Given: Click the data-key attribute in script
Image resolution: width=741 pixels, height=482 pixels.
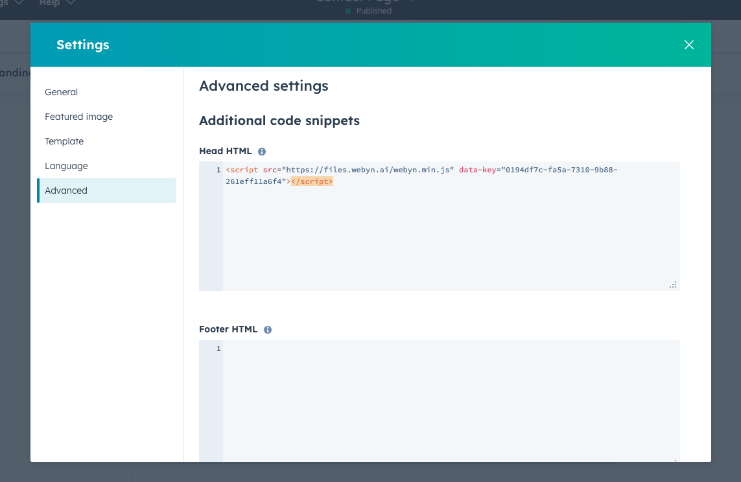Looking at the screenshot, I should [x=477, y=170].
